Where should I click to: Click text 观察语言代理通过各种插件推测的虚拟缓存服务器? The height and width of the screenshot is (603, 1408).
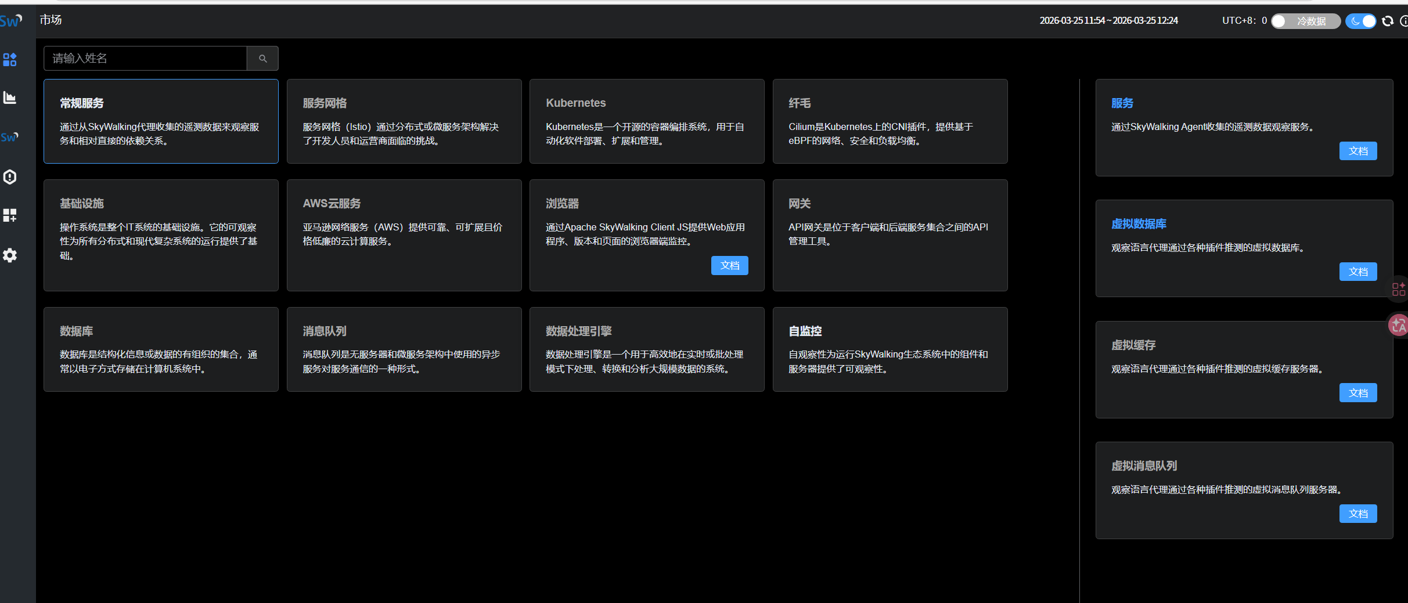(x=1217, y=369)
